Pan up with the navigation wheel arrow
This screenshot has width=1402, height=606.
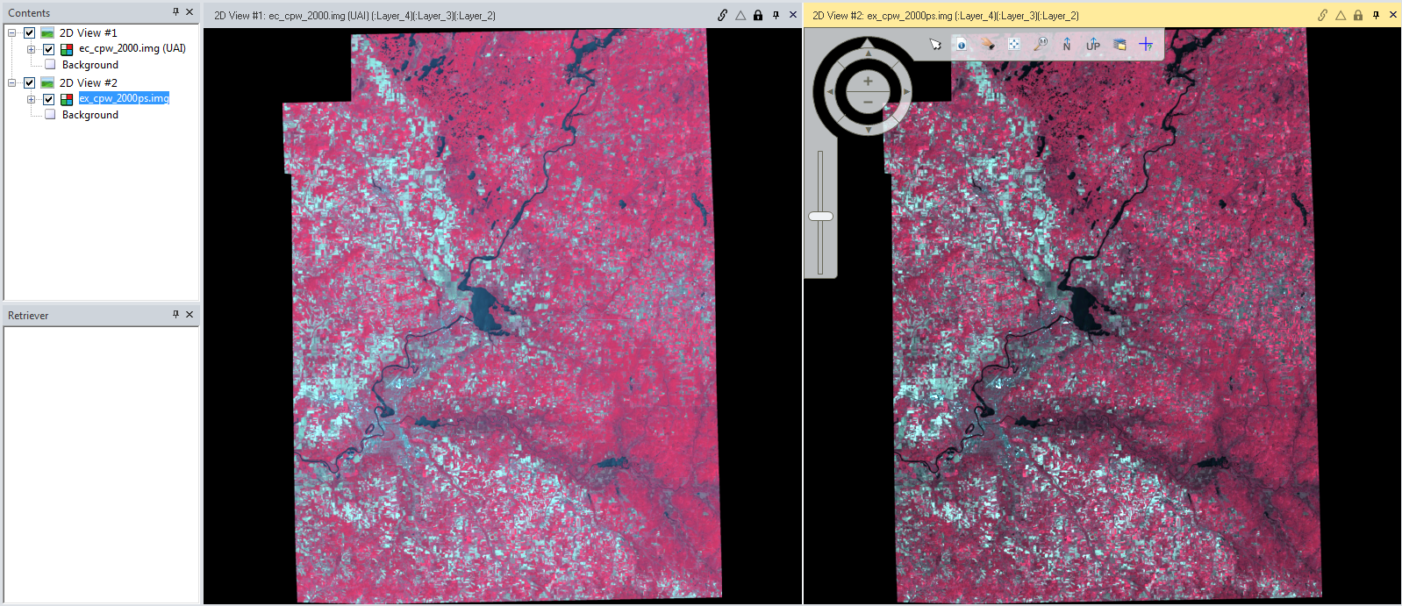868,53
